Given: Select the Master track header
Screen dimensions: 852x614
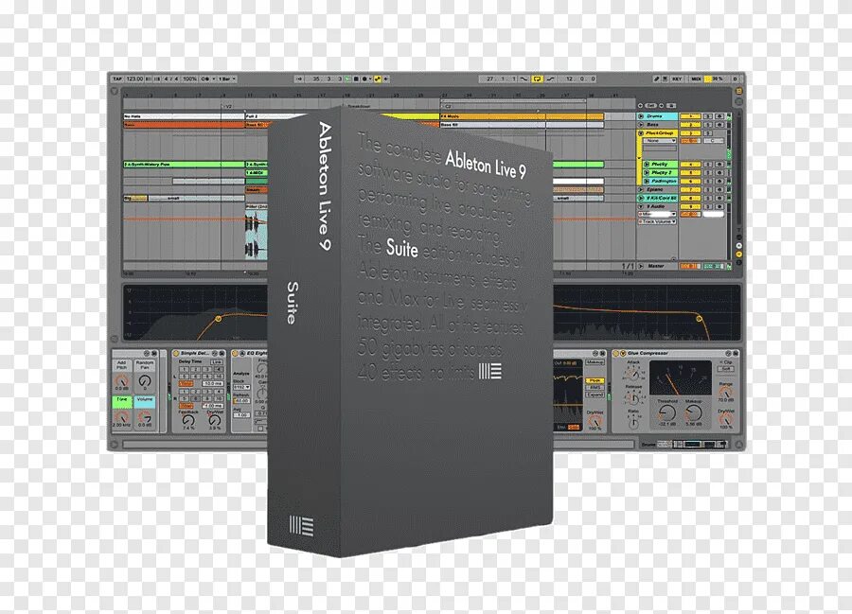Looking at the screenshot, I should [x=658, y=266].
